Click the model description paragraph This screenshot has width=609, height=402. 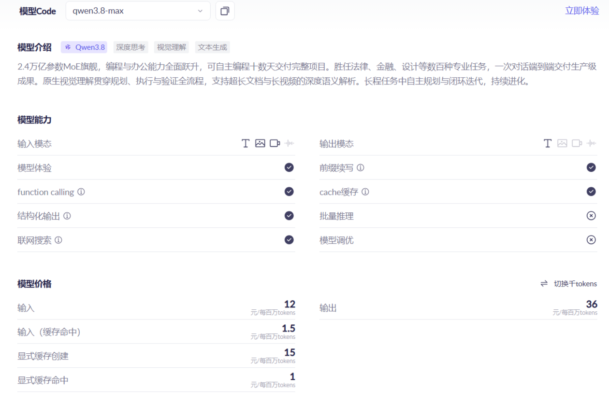[307, 74]
